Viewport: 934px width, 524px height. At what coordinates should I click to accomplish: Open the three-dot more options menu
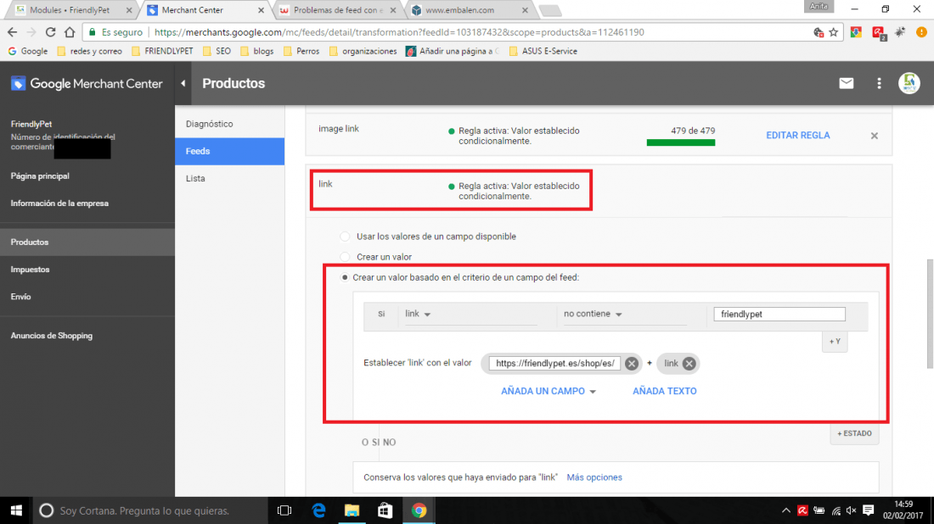pos(879,83)
